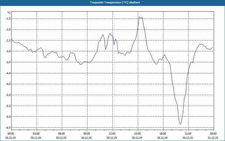Click the 30.12.19 date under 18:00

click(163, 138)
